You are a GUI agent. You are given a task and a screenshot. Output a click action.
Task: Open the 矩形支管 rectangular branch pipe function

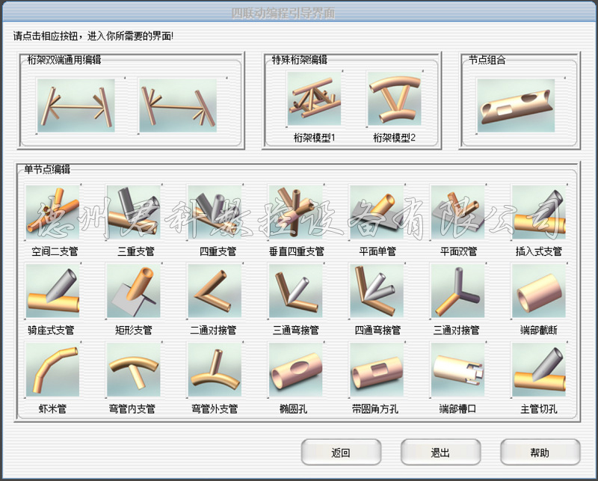(x=135, y=293)
